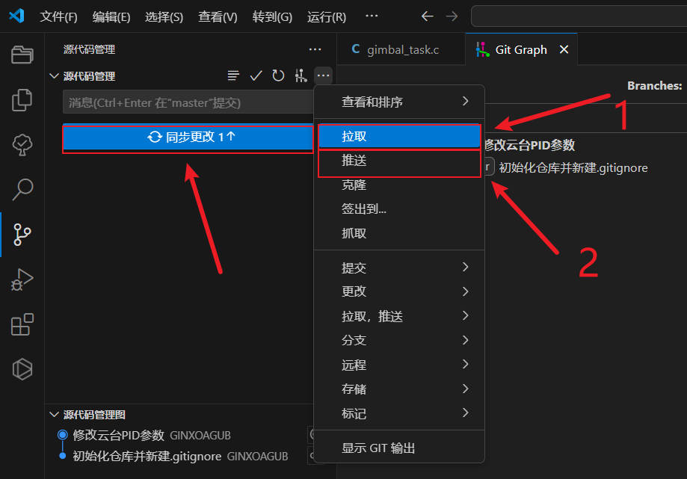Viewport: 687px width, 479px height.
Task: Collapse the 源代码管理 section
Action: coord(54,76)
